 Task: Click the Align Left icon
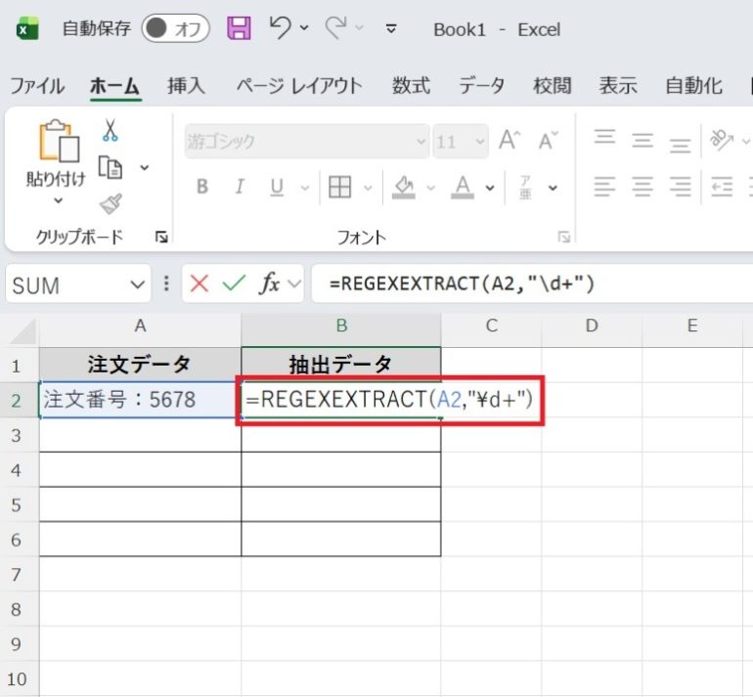click(604, 187)
